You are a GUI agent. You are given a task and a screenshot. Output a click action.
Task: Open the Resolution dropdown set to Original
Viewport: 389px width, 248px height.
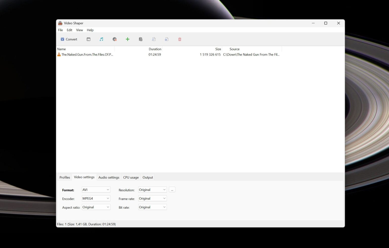click(x=152, y=189)
